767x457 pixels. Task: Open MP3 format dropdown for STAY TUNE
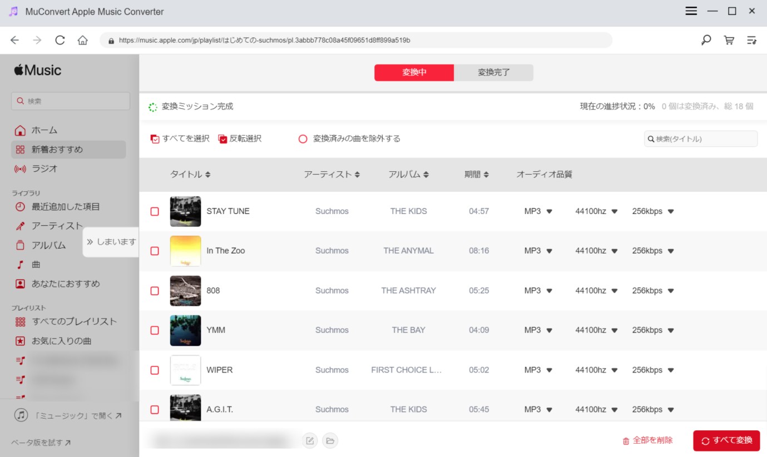click(538, 211)
